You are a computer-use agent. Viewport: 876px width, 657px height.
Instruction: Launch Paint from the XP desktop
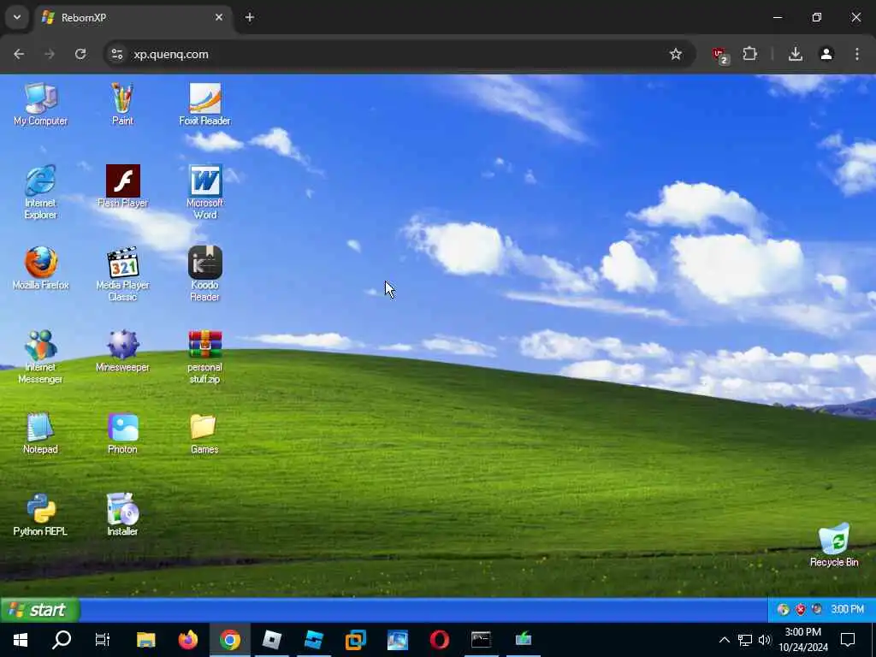(122, 104)
